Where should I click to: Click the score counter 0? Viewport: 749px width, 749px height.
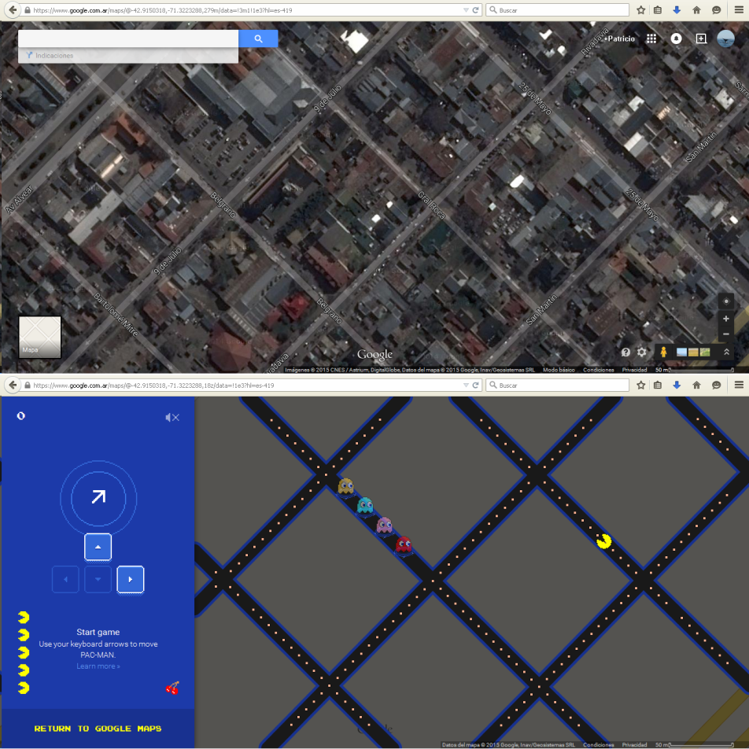(21, 416)
